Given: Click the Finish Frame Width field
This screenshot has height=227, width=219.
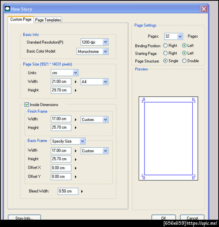Looking at the screenshot, I should coord(61,119).
